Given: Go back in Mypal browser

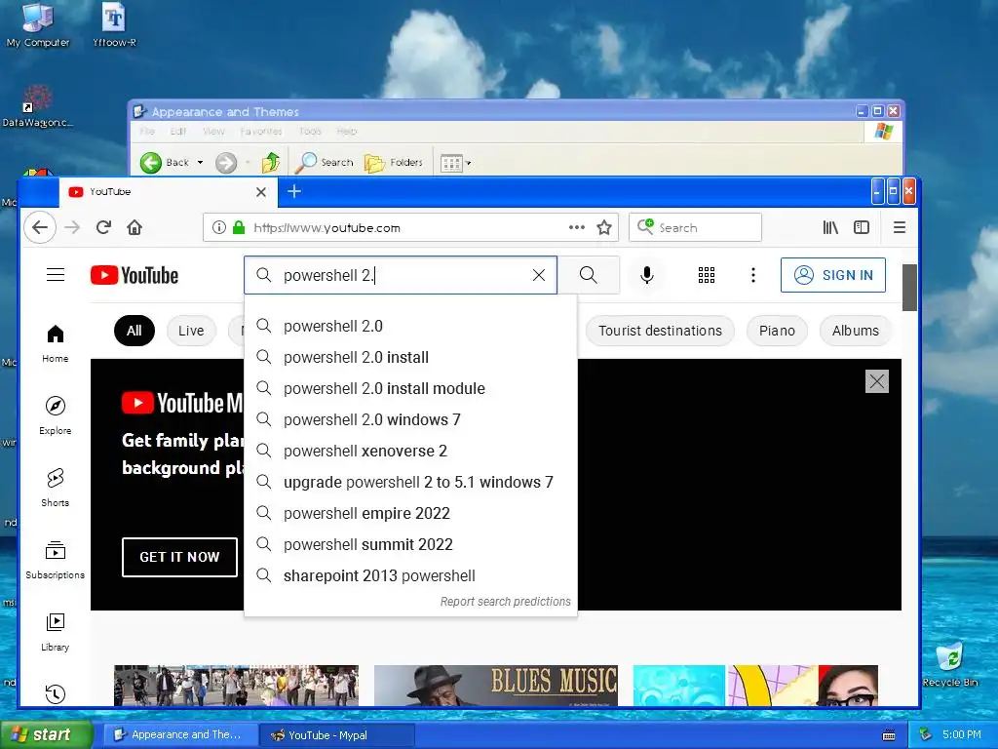Looking at the screenshot, I should 39,227.
